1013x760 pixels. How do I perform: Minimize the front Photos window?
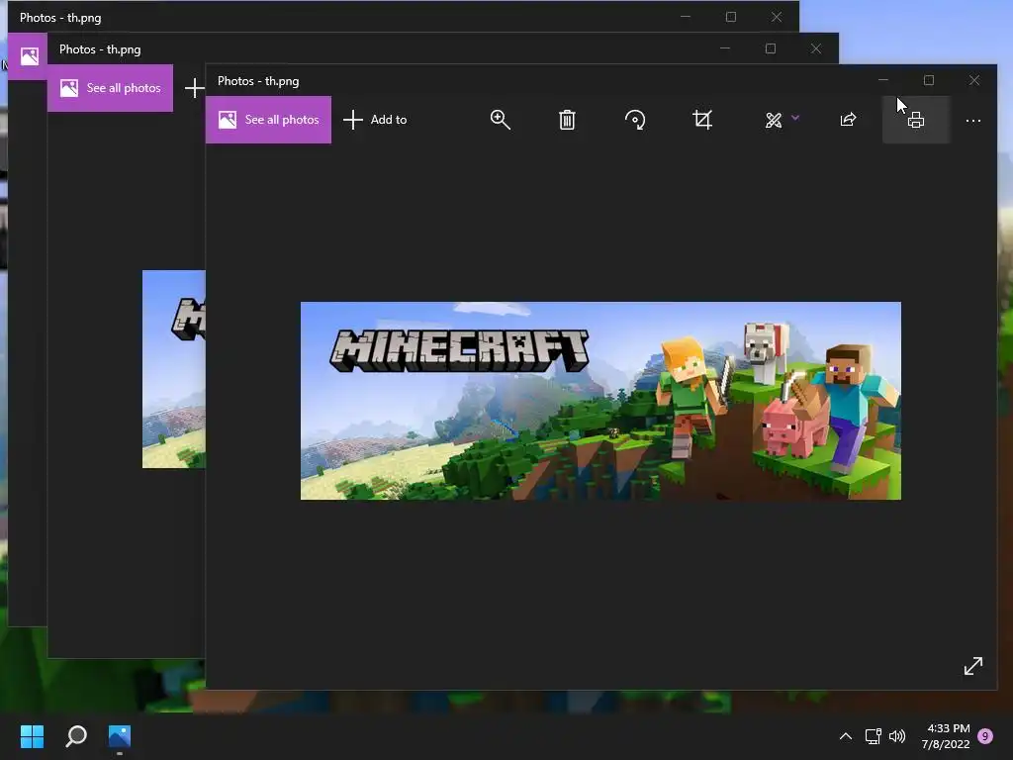coord(883,80)
